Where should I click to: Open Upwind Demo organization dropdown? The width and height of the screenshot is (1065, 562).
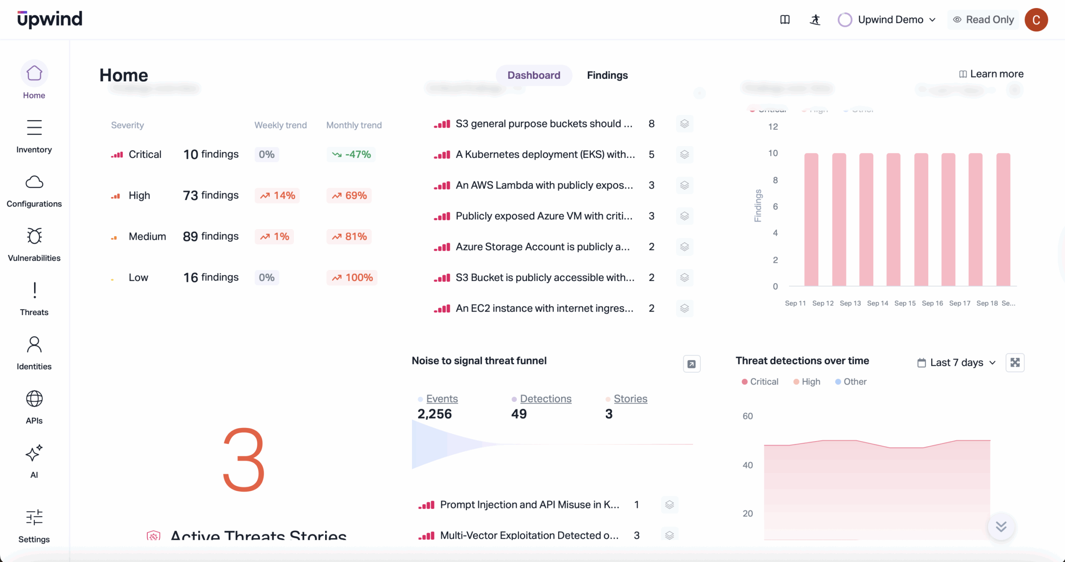pyautogui.click(x=890, y=20)
